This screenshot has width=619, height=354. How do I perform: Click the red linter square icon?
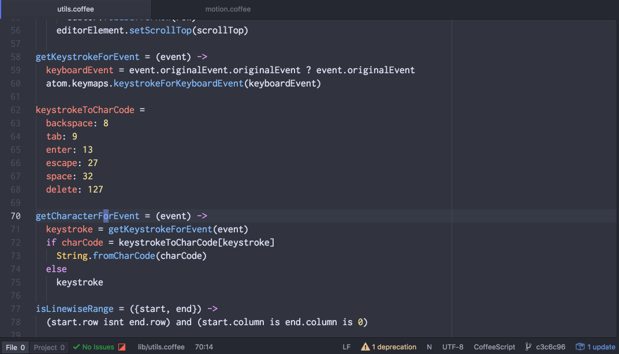coord(121,346)
